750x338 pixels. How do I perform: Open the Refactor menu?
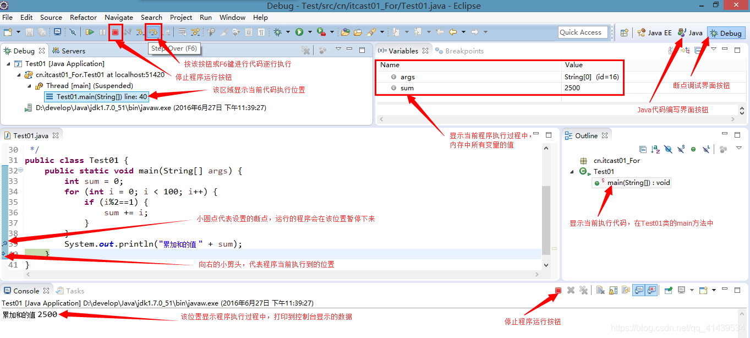[x=84, y=17]
